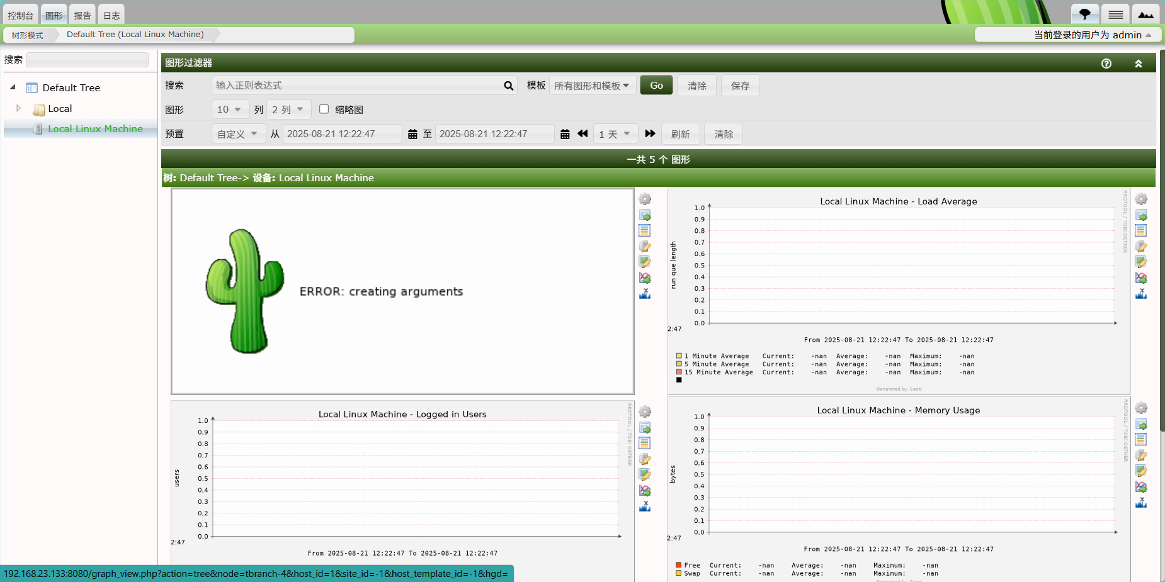Click 清除 button next to Go
The height and width of the screenshot is (582, 1165).
coord(697,86)
